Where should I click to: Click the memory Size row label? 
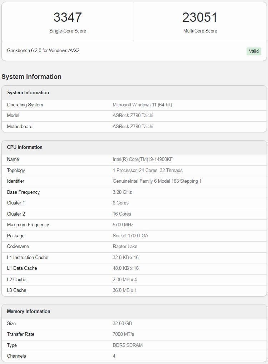pos(11,323)
